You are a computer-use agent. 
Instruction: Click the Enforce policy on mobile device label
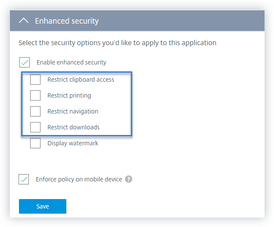[x=79, y=179]
